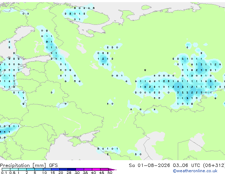Click the legend label "20"
Screen dimensions: 225x174
coord(61,173)
